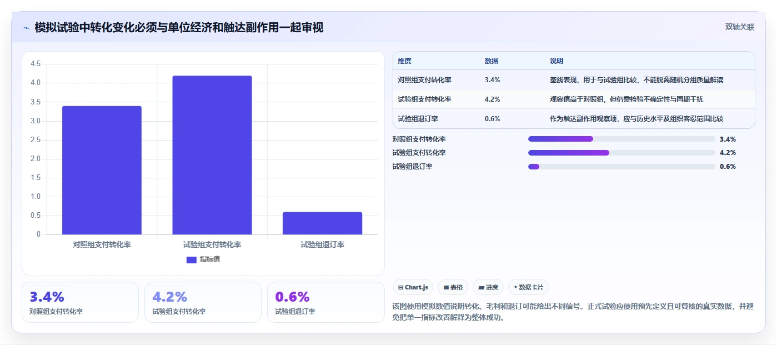Click the 维度 column header
777x345 pixels.
point(404,61)
